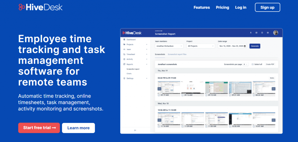Check the 11:09 AM screenshot checkbox
298x142 pixels.
pos(182,126)
